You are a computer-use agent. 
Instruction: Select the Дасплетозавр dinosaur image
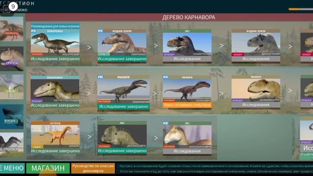click(256, 43)
